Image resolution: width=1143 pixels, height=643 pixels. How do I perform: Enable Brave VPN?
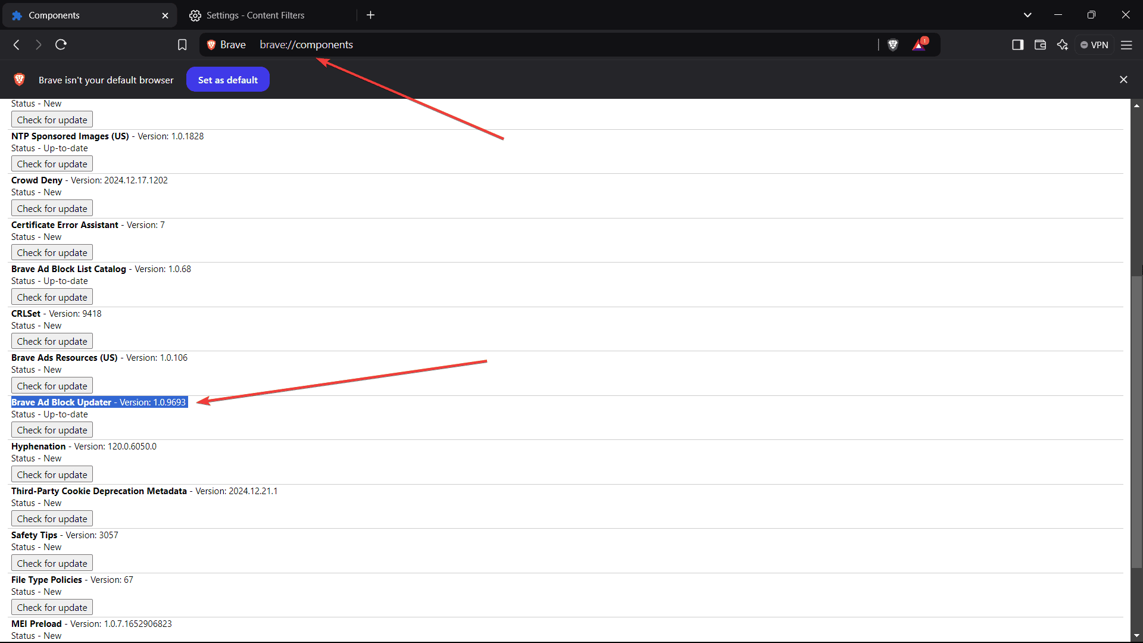point(1094,45)
